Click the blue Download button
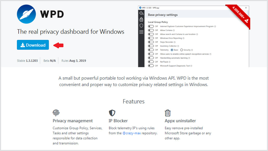268x151 pixels. click(x=33, y=45)
